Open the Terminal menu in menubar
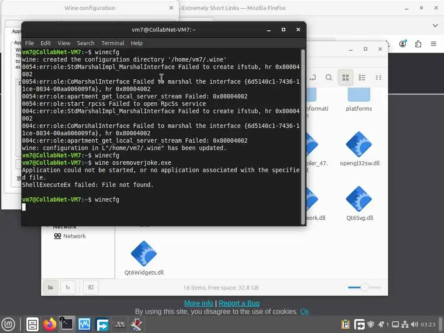Viewport: 444px width, 333px height. (x=113, y=43)
